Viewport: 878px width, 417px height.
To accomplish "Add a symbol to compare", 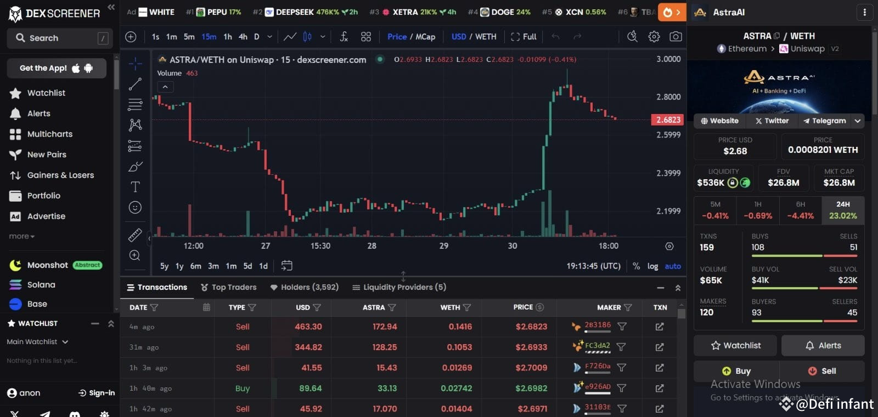I will [x=131, y=37].
